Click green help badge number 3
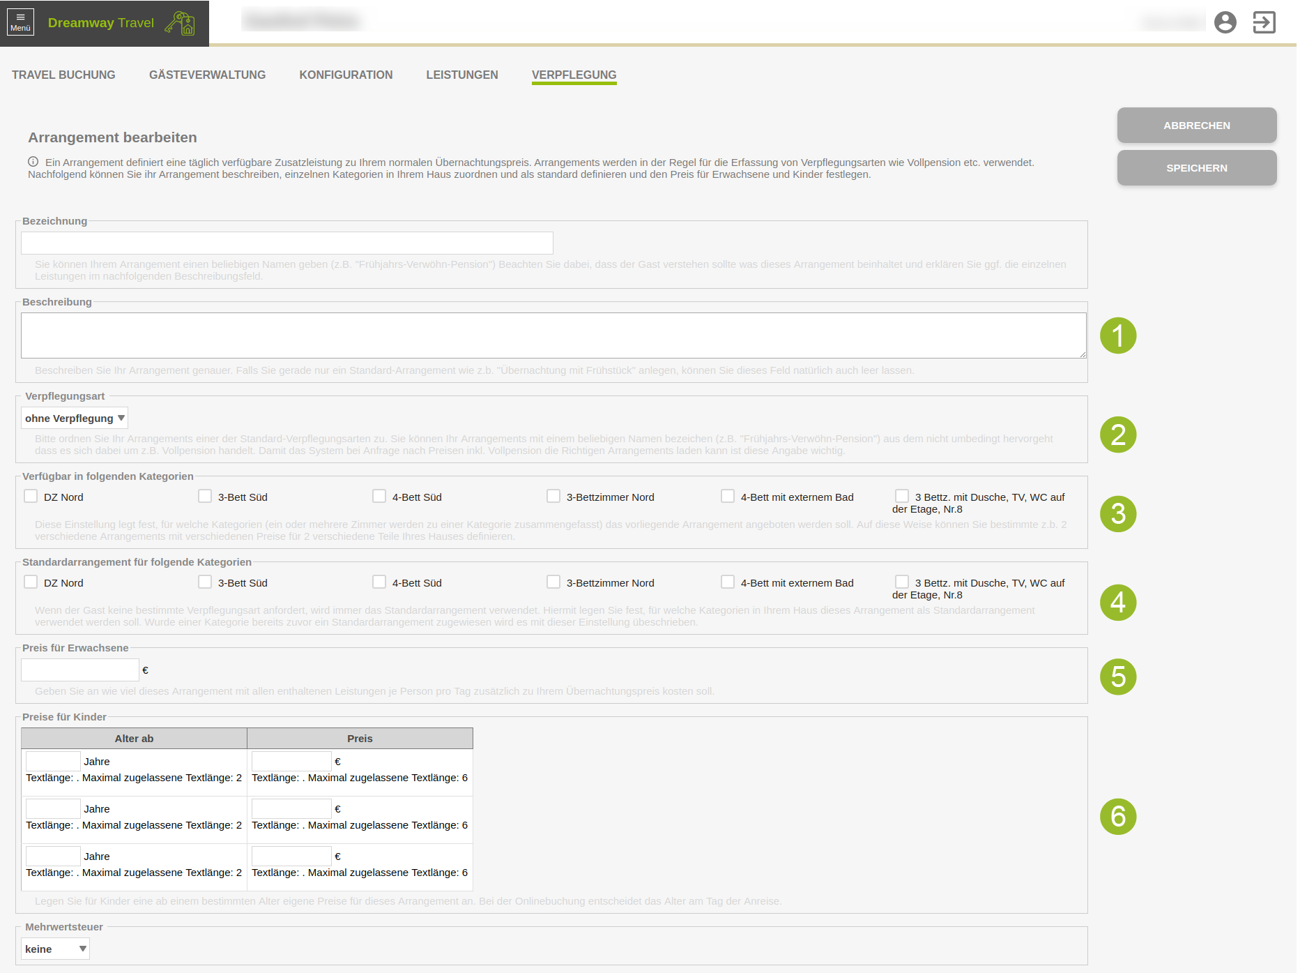1307x973 pixels. (x=1118, y=514)
